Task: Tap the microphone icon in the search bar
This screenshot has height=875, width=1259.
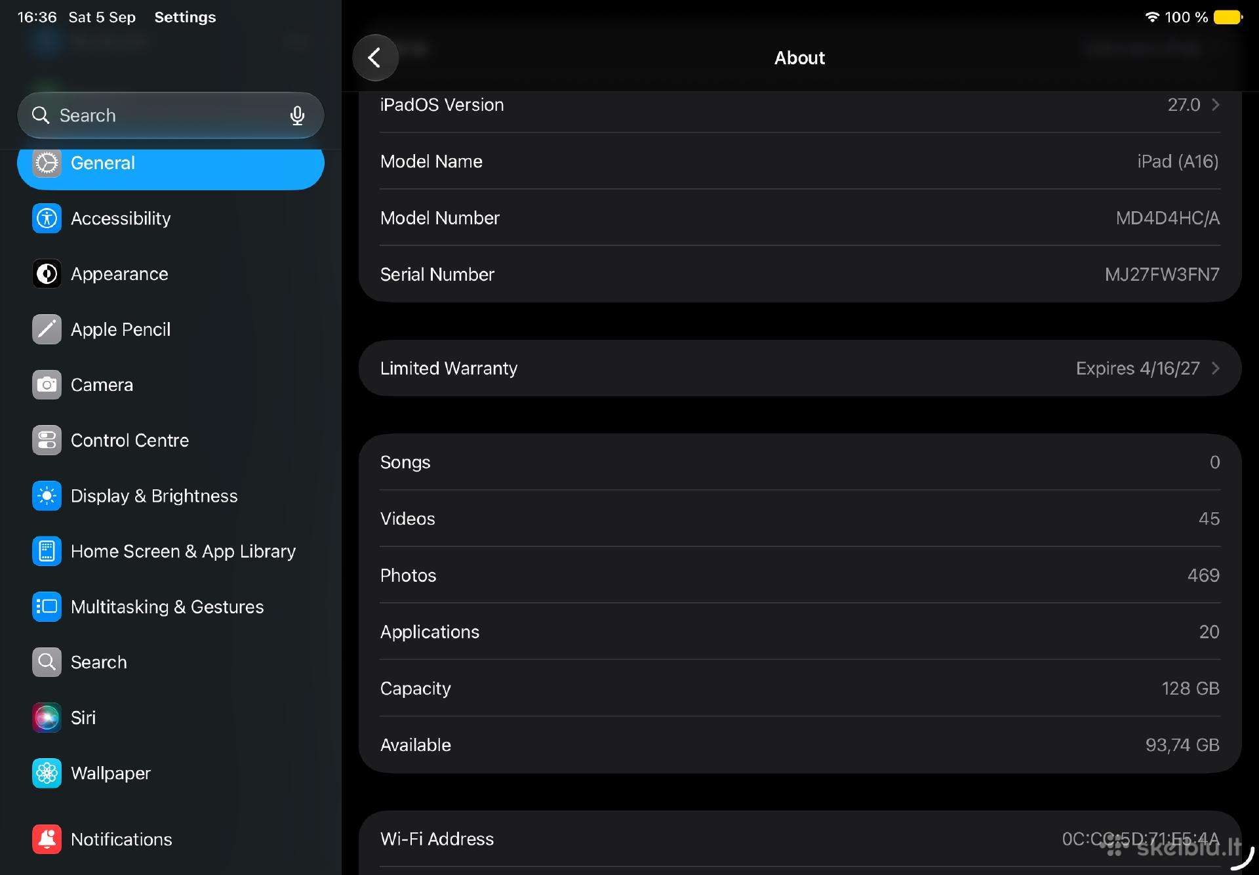Action: (297, 116)
